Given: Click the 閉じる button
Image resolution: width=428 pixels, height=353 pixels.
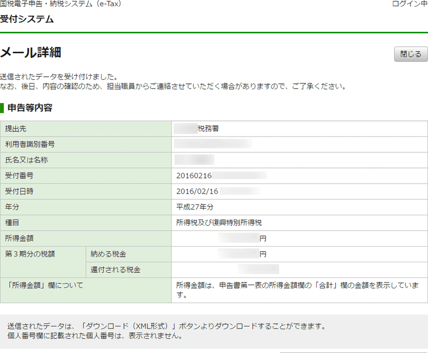Looking at the screenshot, I should [x=410, y=54].
